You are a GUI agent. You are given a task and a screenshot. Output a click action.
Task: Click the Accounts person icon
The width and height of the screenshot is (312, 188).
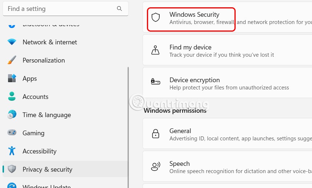pos(12,97)
